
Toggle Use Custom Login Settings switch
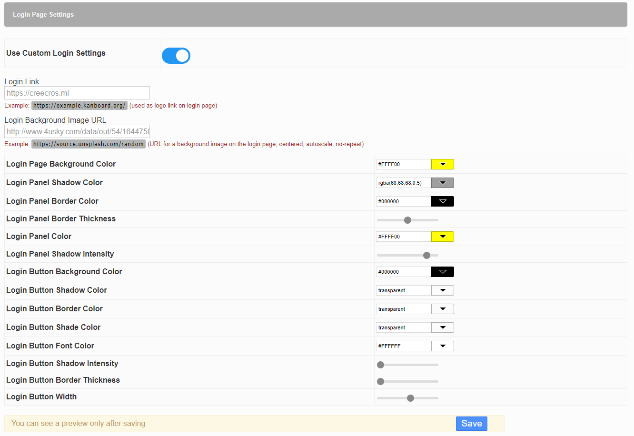click(x=176, y=56)
